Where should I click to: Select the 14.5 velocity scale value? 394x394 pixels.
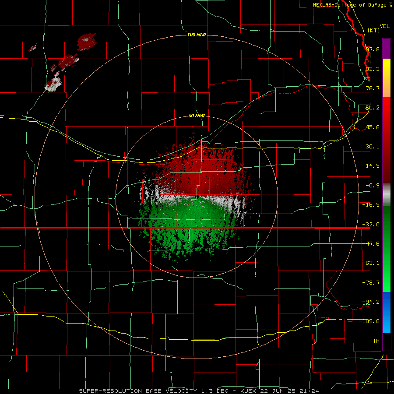pyautogui.click(x=373, y=166)
